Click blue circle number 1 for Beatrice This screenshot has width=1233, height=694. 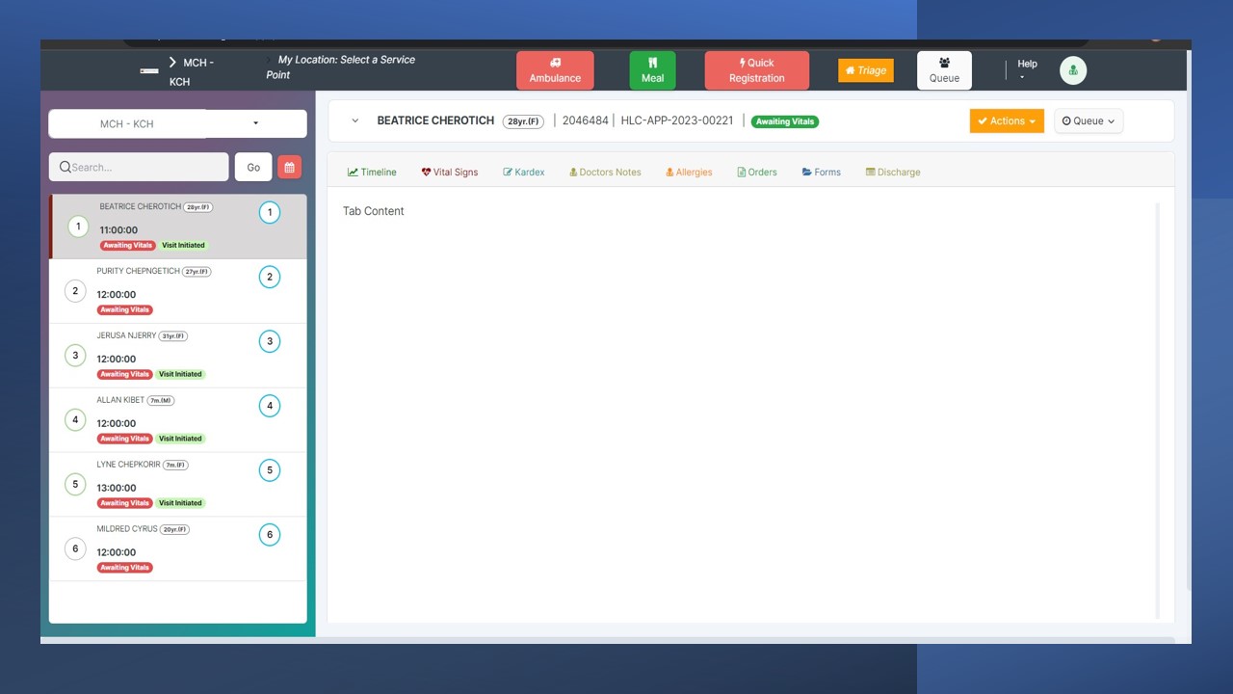click(270, 213)
